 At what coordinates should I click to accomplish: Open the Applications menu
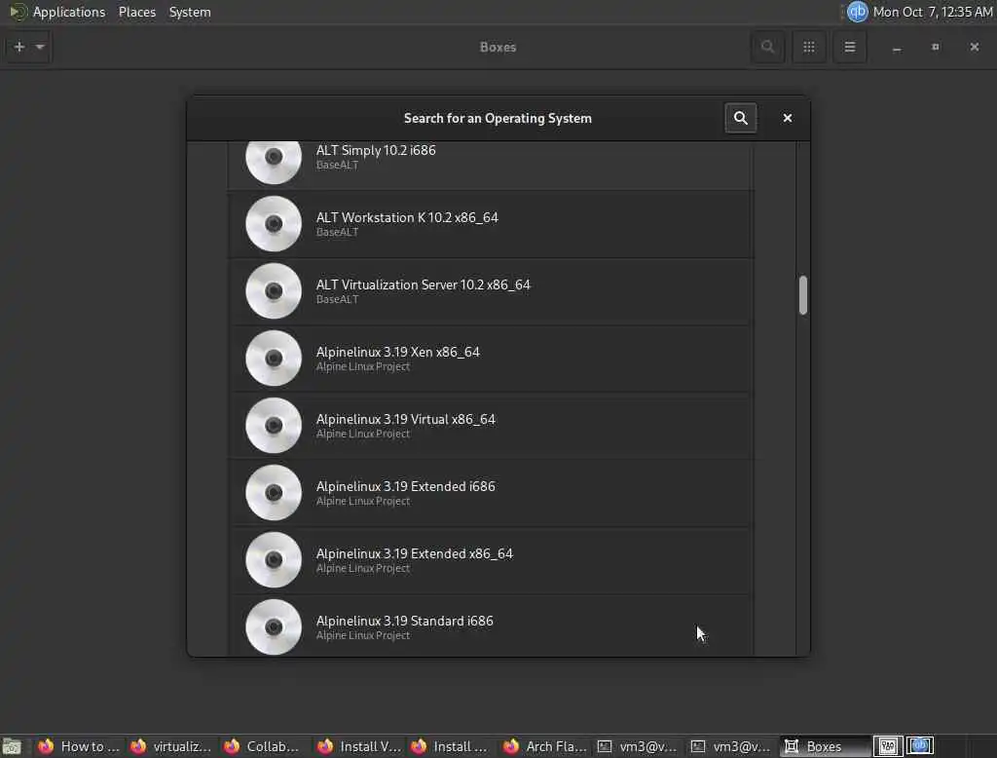(x=69, y=12)
